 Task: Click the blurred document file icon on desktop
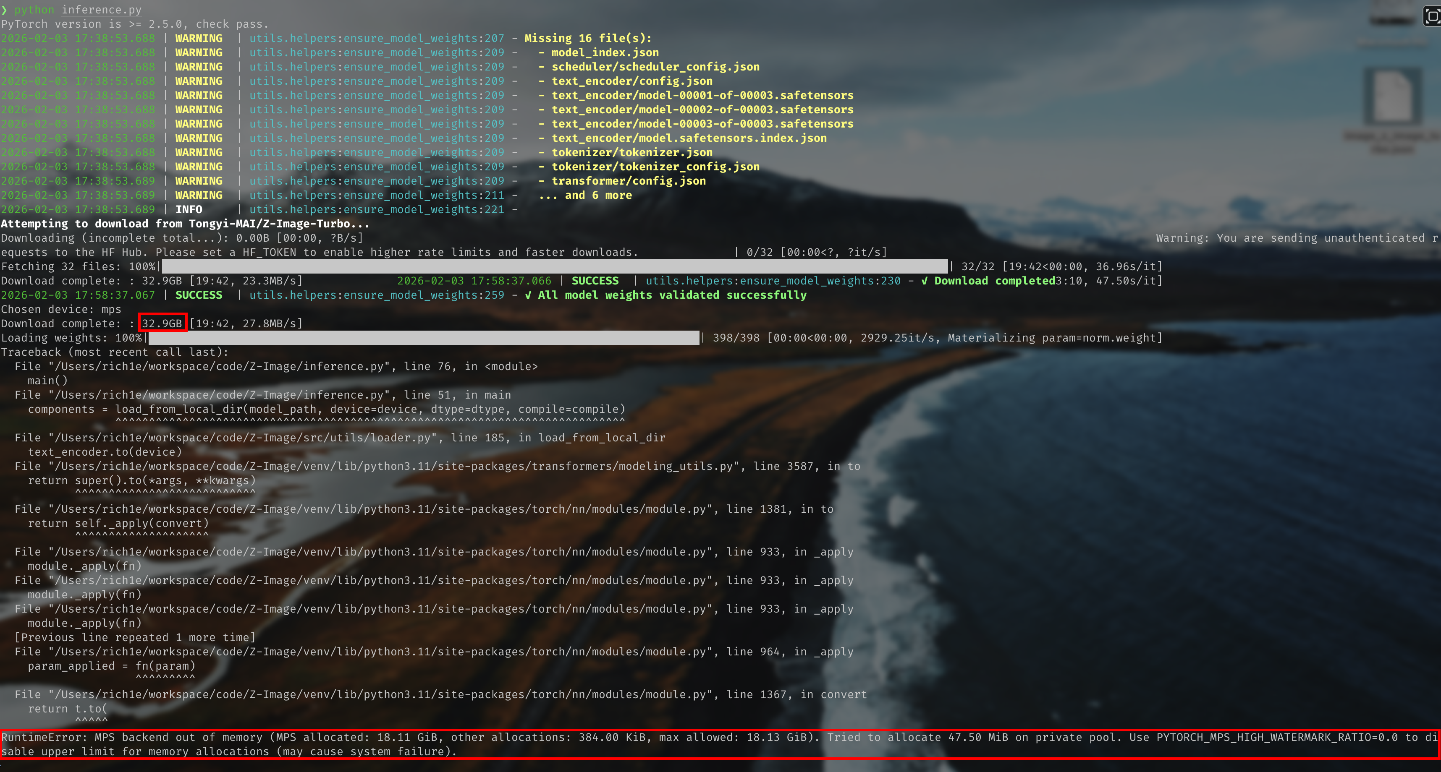tap(1392, 96)
